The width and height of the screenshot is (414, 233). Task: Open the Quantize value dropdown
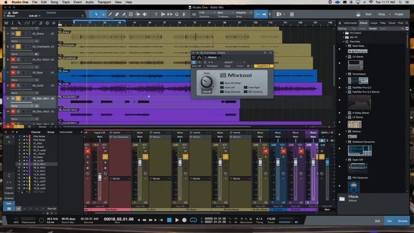point(207,13)
